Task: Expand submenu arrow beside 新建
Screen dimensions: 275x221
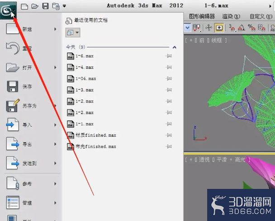Action: (55, 29)
